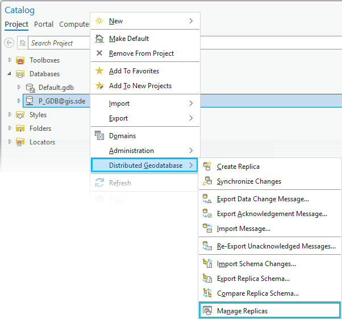Switch to the Portal tab
342x319 pixels.
coord(44,24)
